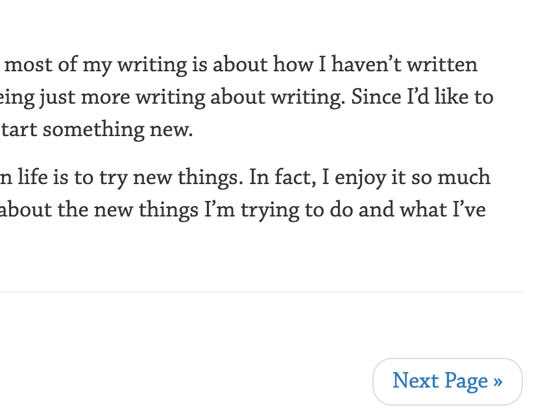Click the word "I’ve" ending the paragraph

[x=469, y=209]
